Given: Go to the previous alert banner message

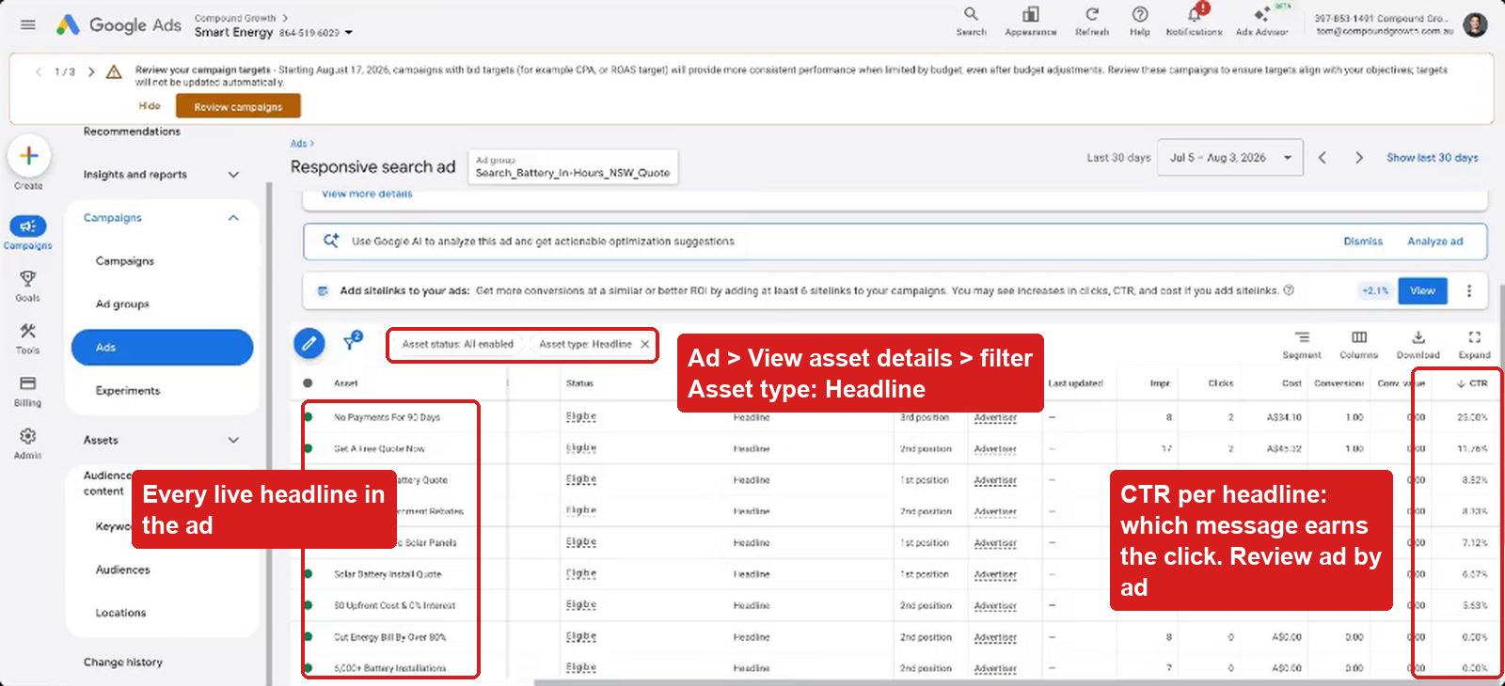Looking at the screenshot, I should 39,71.
